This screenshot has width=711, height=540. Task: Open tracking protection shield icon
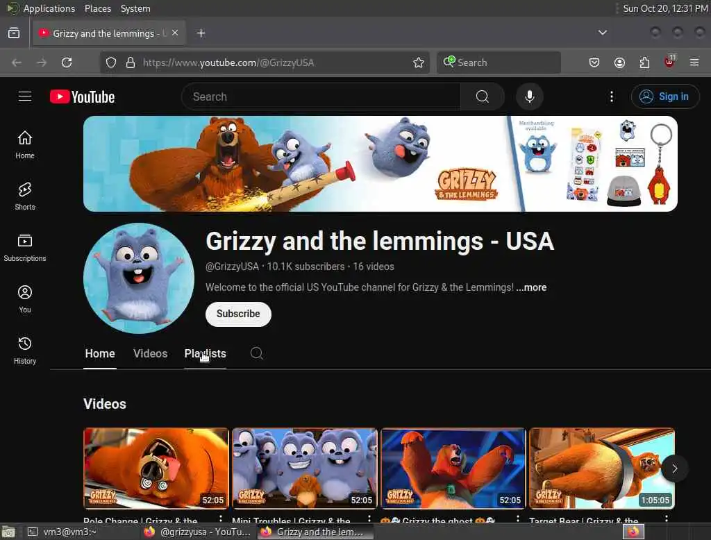click(x=111, y=62)
